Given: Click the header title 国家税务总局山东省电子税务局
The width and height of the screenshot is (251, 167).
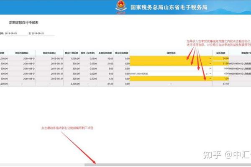Looking at the screenshot, I should coord(169,8).
